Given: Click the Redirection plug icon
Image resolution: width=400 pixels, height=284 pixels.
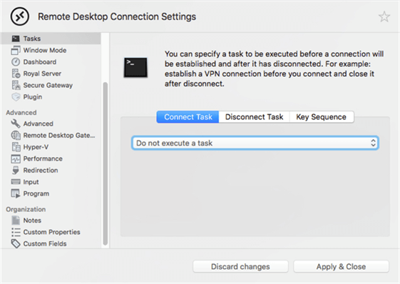Looking at the screenshot, I should (16, 171).
